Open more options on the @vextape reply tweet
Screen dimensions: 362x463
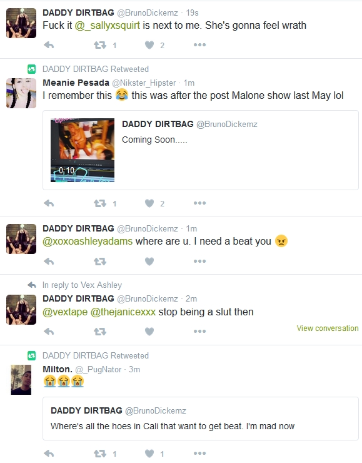pyautogui.click(x=199, y=331)
